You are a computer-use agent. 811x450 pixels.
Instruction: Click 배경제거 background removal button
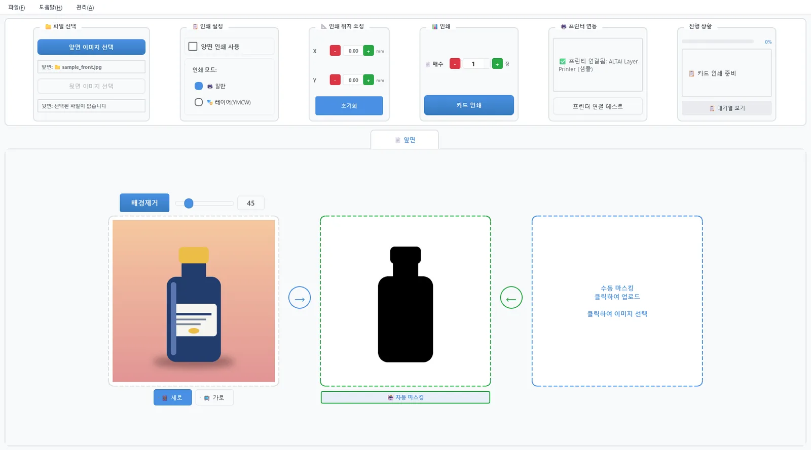tap(144, 203)
